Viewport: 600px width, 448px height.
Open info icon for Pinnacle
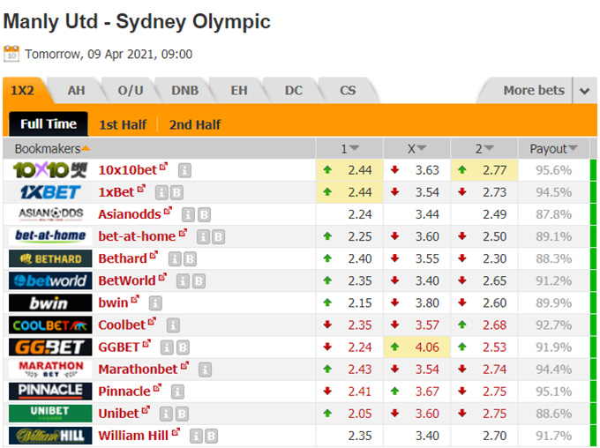(x=177, y=392)
